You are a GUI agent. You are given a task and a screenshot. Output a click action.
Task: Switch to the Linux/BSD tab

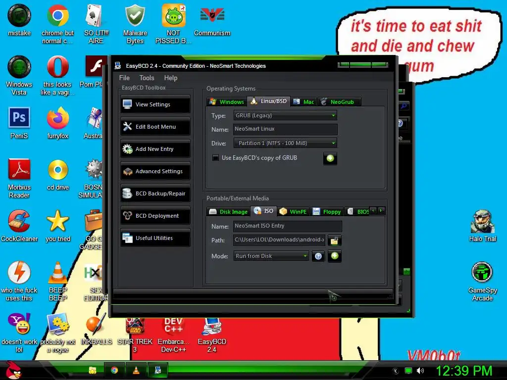(x=269, y=101)
